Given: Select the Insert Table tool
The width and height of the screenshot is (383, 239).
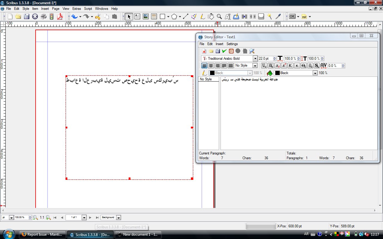Looking at the screenshot, I should (154, 16).
